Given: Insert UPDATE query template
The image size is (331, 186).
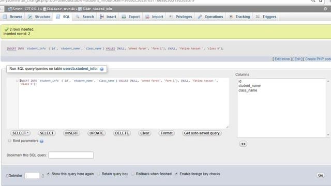Looking at the screenshot, I should tap(97, 133).
